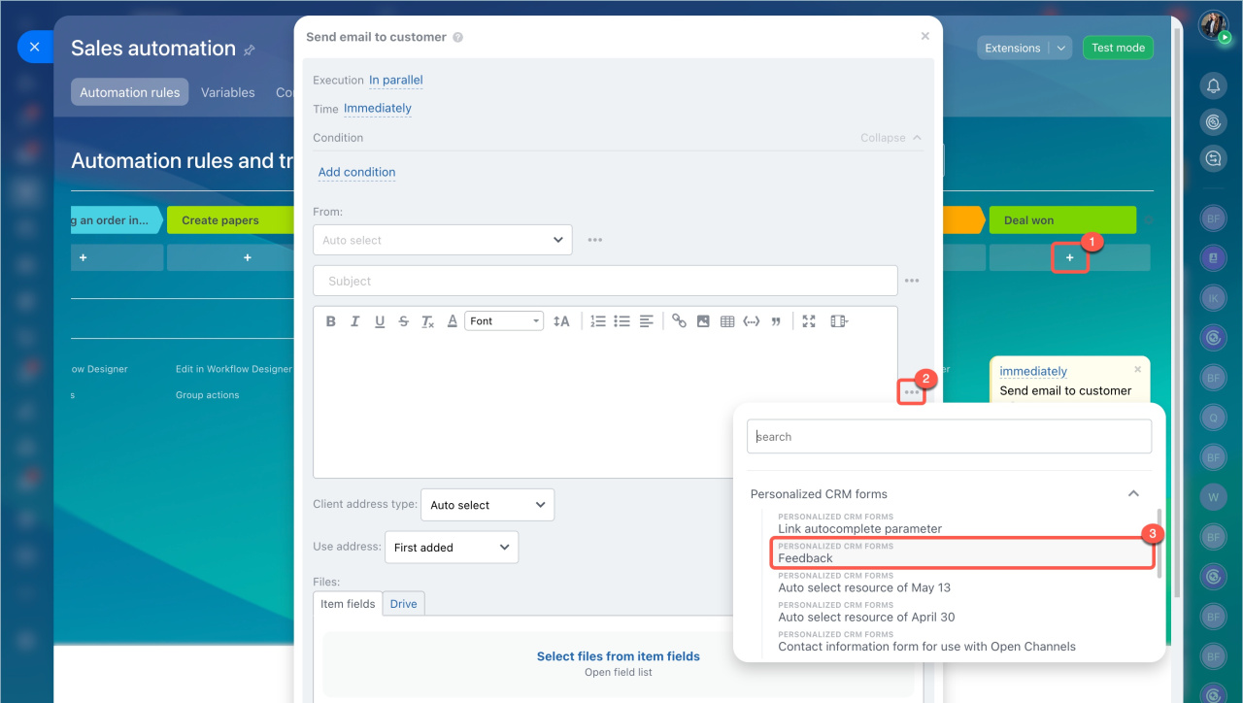
Task: Expand the editor to fullscreen mode
Action: (x=809, y=321)
